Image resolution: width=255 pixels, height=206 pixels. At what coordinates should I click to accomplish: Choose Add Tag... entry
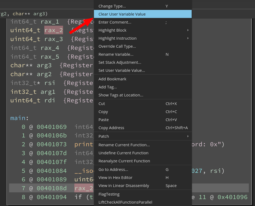click(143, 87)
